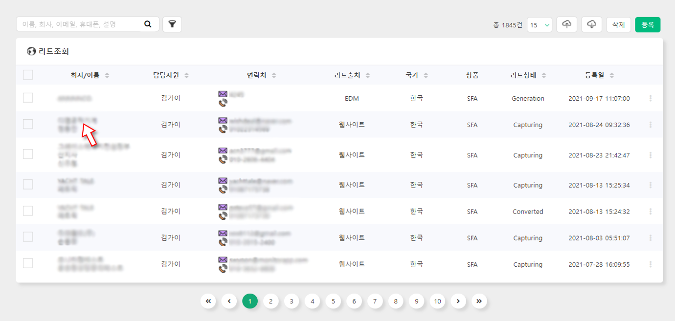Check the checkbox for the EDM lead row
This screenshot has width=675, height=321.
[x=28, y=98]
